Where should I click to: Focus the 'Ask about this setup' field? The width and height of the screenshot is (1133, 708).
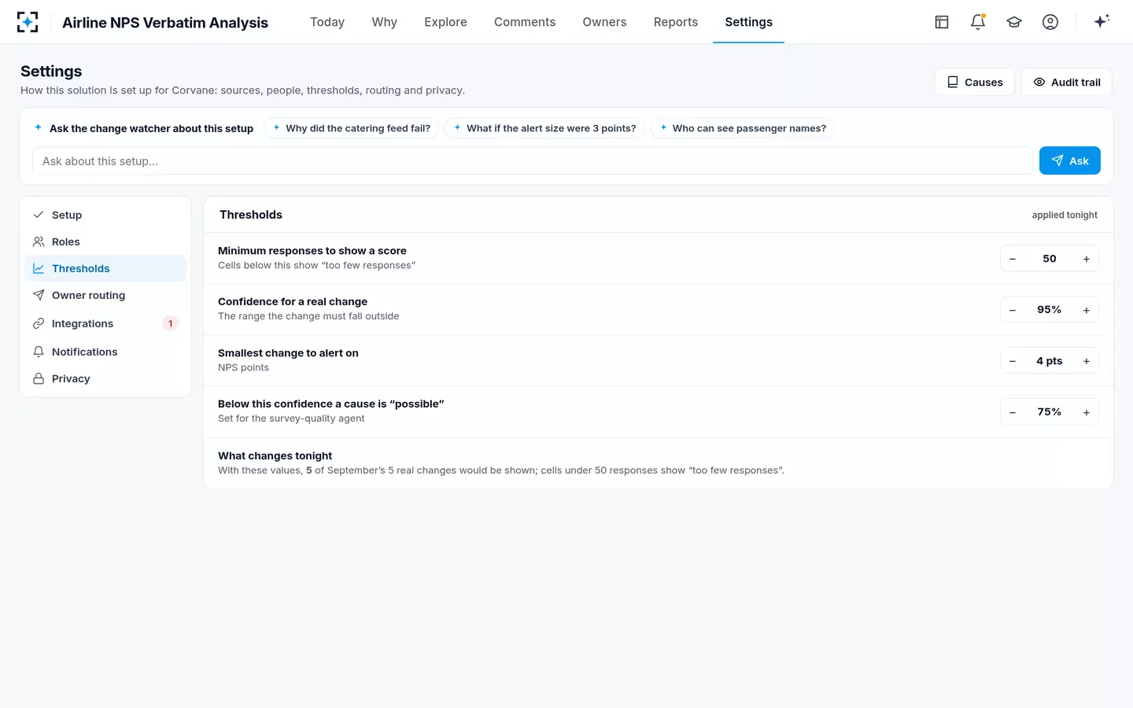click(533, 160)
